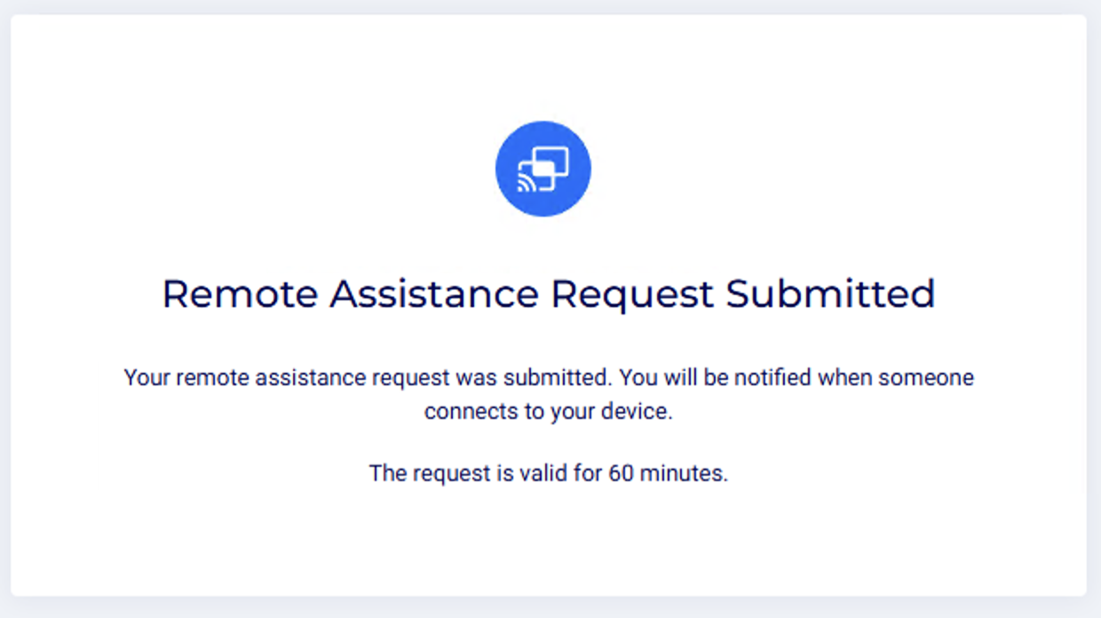Click the "Remote Assistance Request Submitted" heading

548,294
